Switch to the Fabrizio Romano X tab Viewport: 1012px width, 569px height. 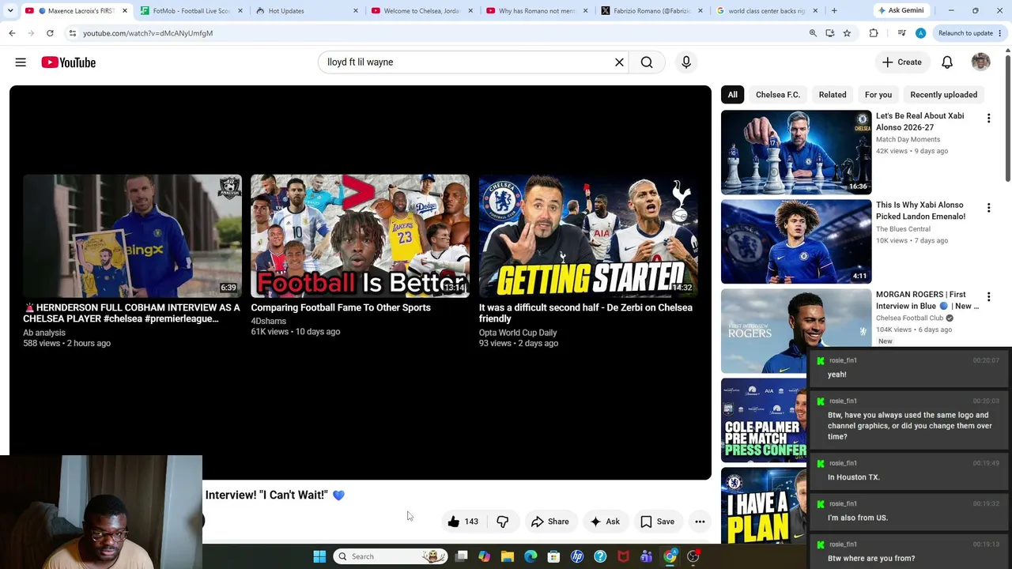(652, 11)
